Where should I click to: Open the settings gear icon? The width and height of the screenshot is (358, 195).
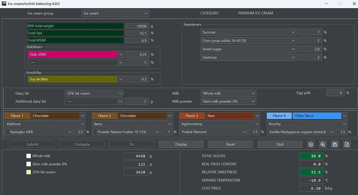click(311, 144)
